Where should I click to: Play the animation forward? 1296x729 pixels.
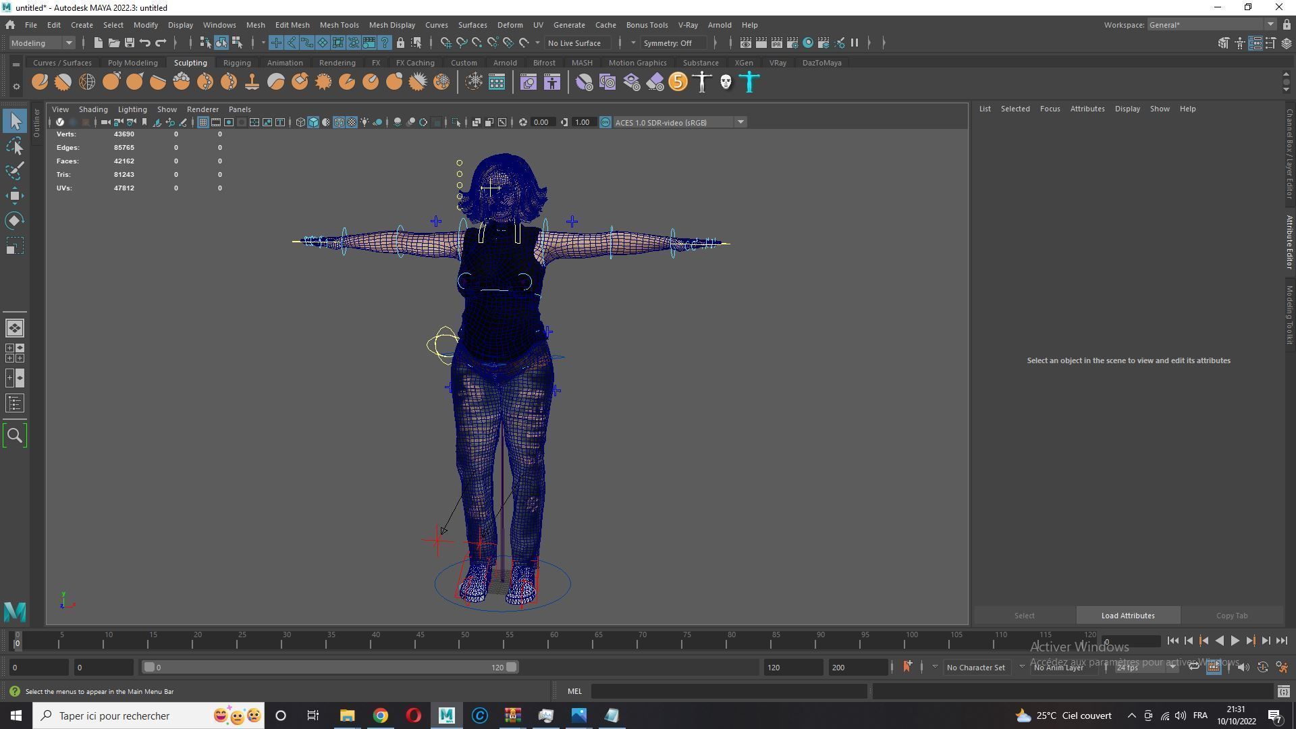(x=1235, y=641)
